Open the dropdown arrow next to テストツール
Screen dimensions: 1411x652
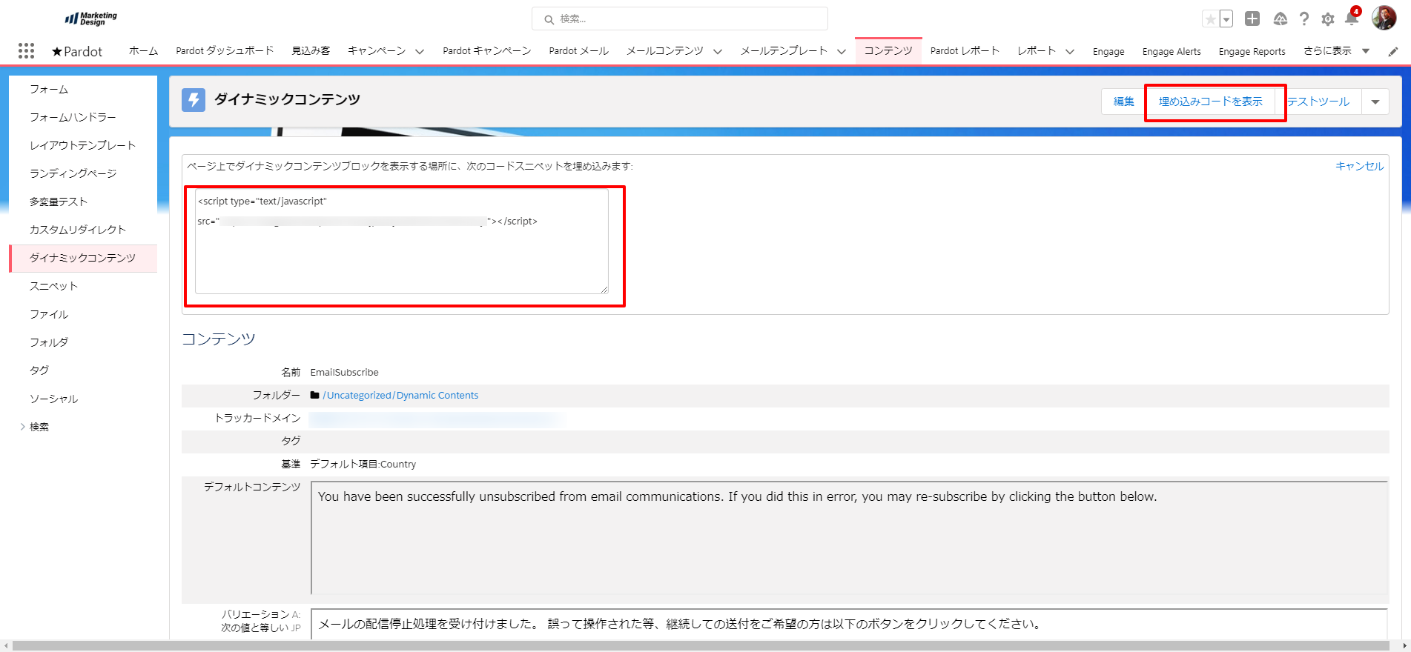click(x=1375, y=102)
